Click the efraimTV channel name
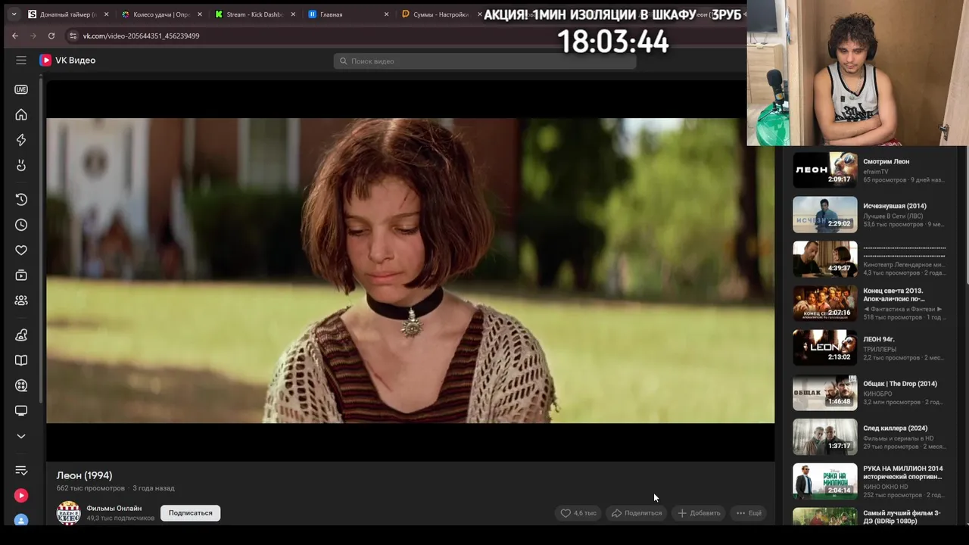Image resolution: width=969 pixels, height=545 pixels. (876, 172)
